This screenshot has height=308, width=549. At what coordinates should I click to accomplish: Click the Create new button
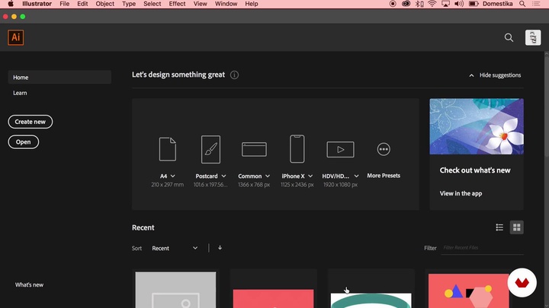click(x=30, y=122)
